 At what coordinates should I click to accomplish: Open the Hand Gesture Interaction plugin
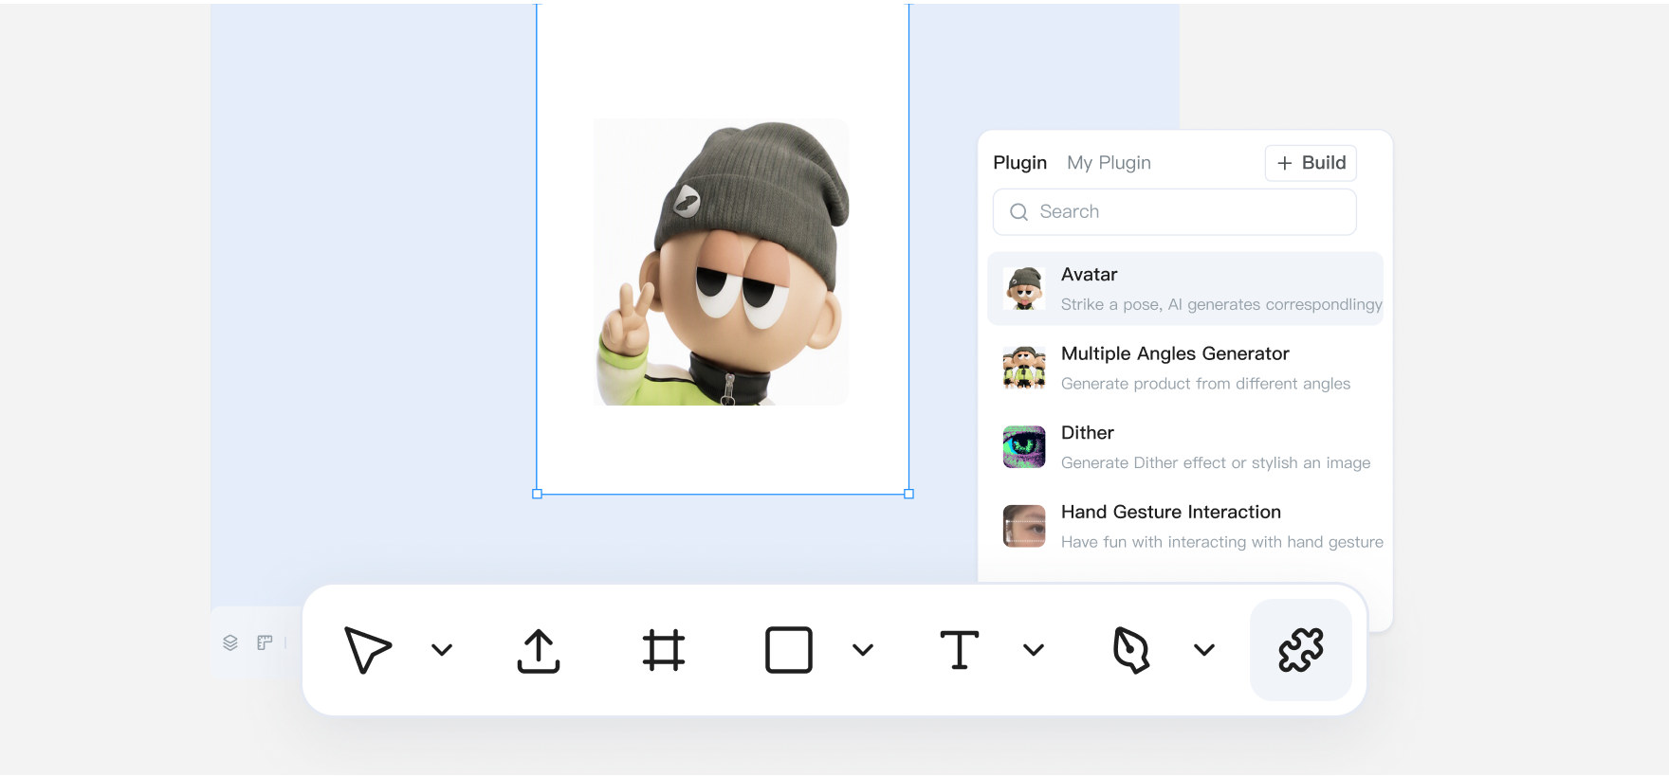[x=1185, y=526]
